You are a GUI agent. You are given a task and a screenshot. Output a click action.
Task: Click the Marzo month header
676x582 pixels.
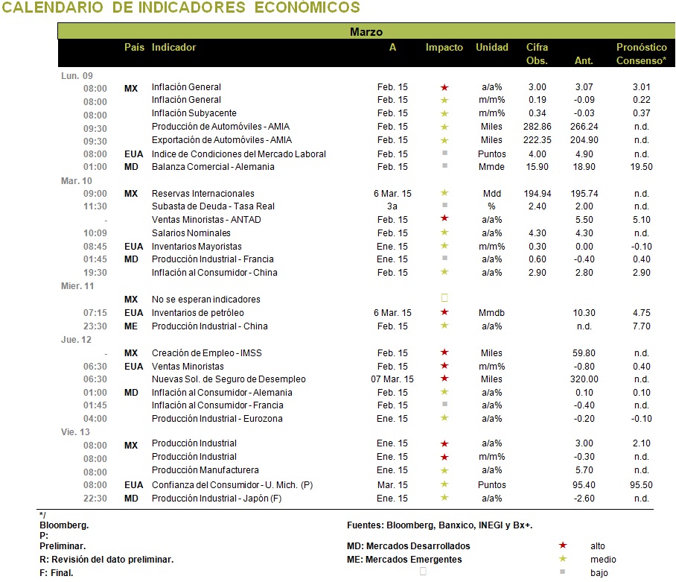(366, 31)
